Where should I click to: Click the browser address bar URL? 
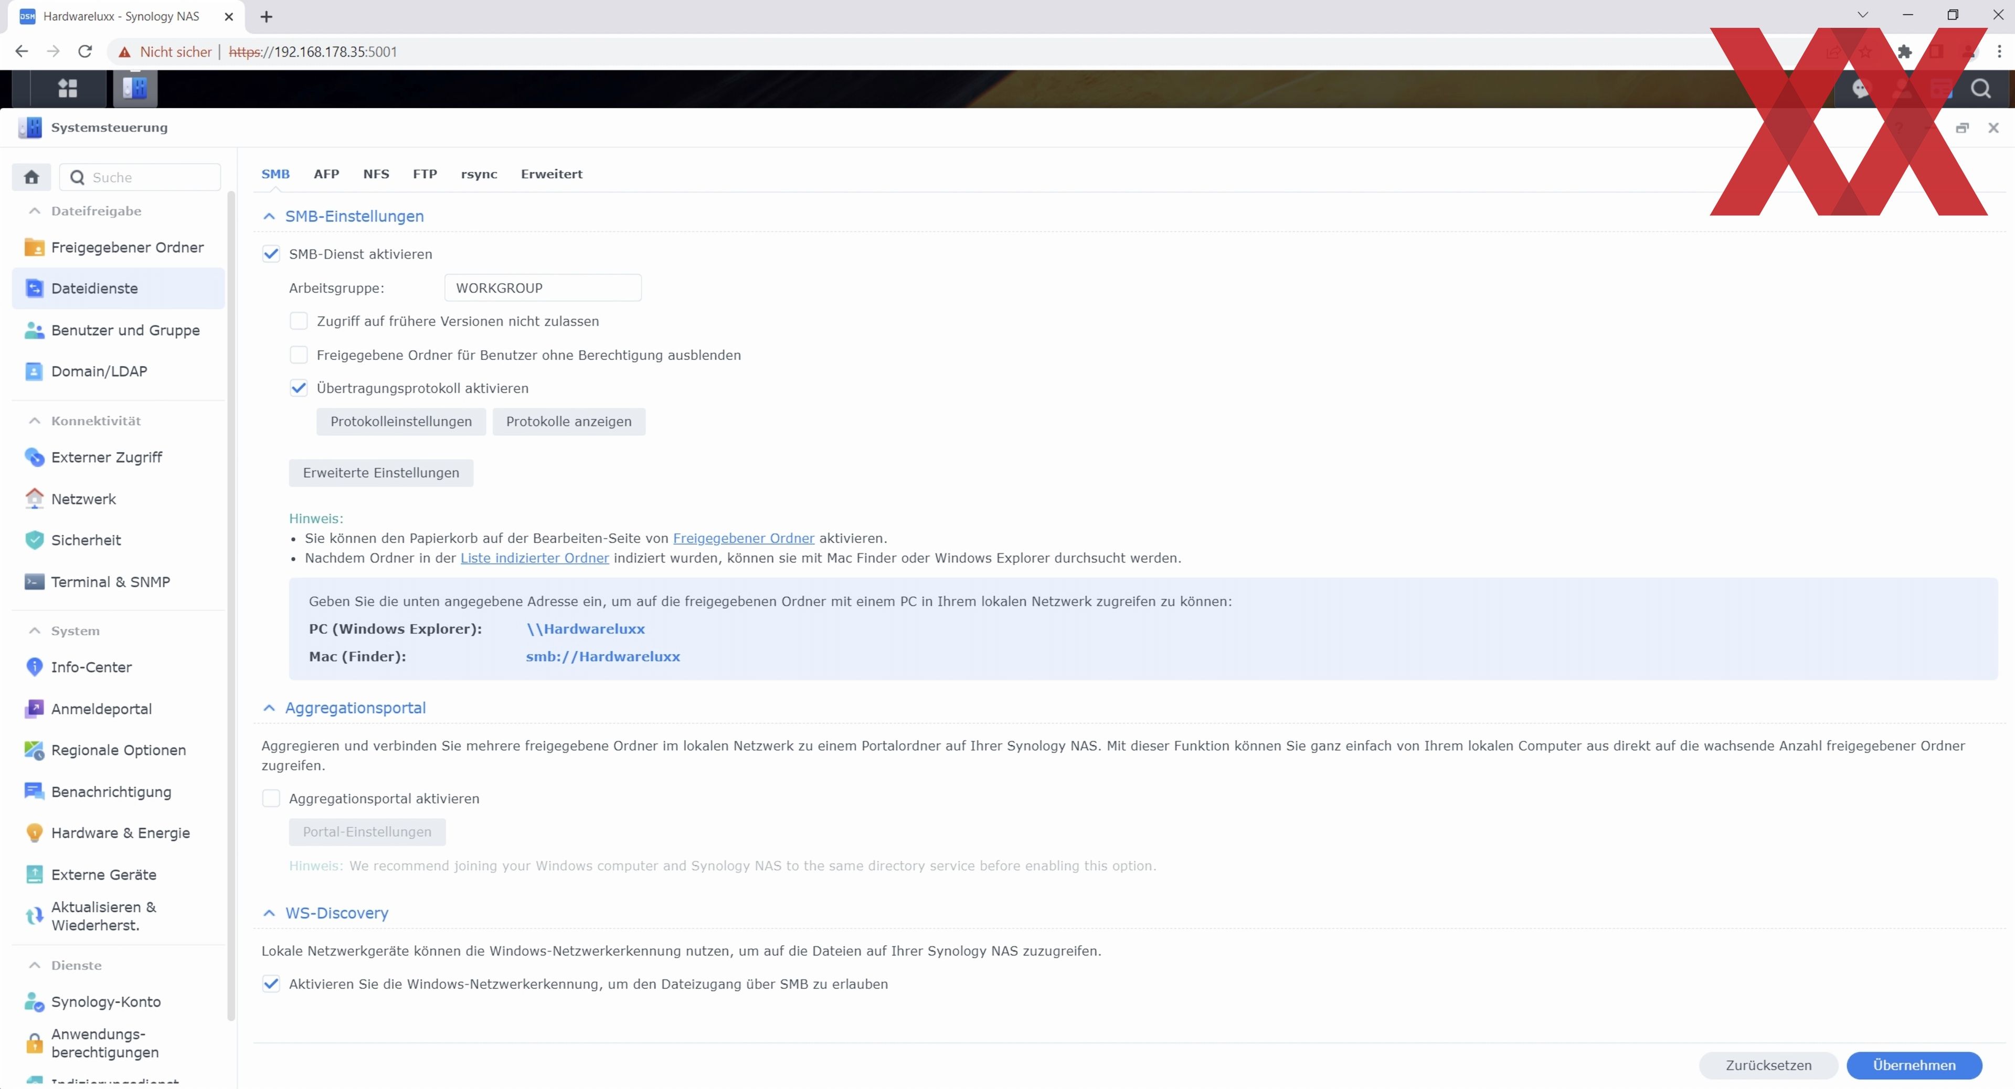click(x=313, y=51)
